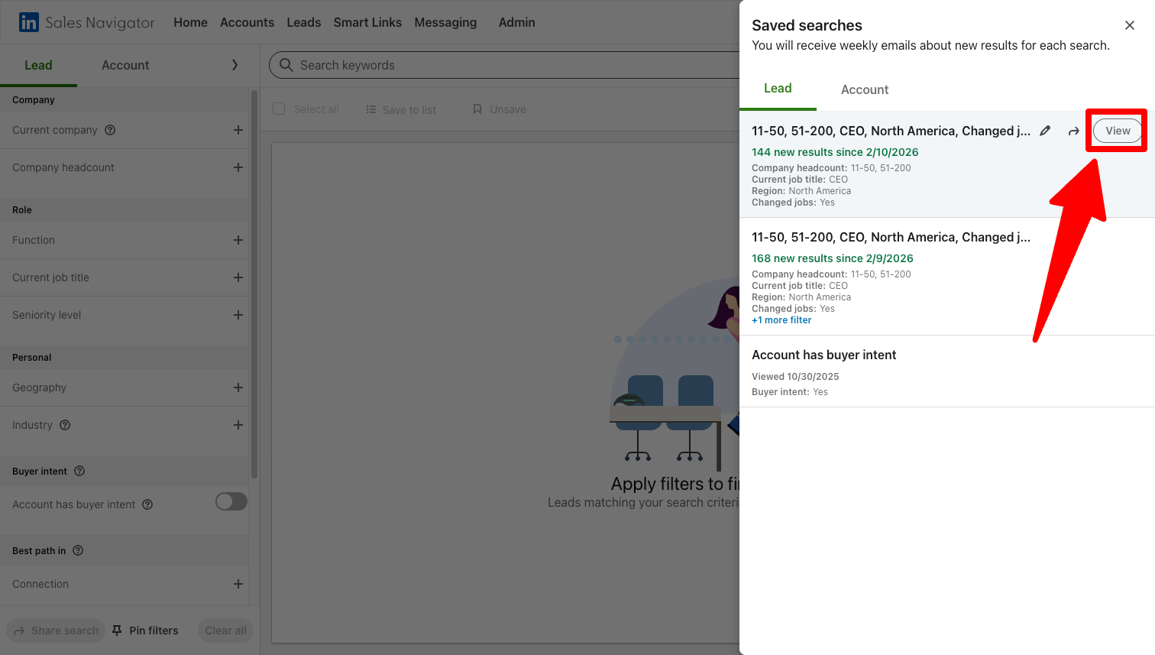Image resolution: width=1155 pixels, height=655 pixels.
Task: Expand Current job title filter
Action: click(x=238, y=277)
